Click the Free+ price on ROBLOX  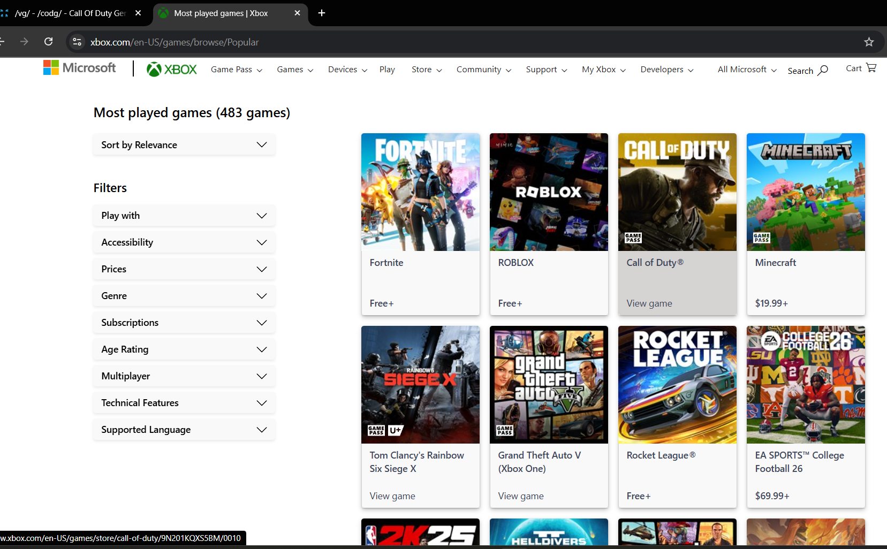[x=510, y=303]
